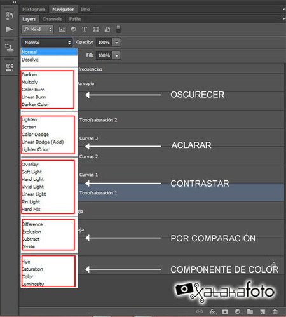Image resolution: width=286 pixels, height=317 pixels.
Task: Filter for adjustment layers icon
Action: coord(73,29)
